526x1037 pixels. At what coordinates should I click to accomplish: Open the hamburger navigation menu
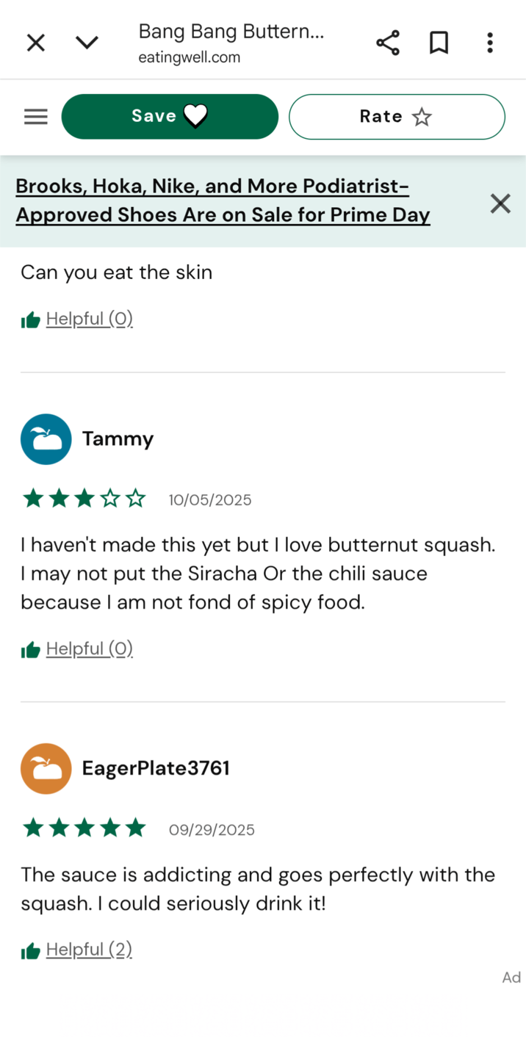[35, 116]
